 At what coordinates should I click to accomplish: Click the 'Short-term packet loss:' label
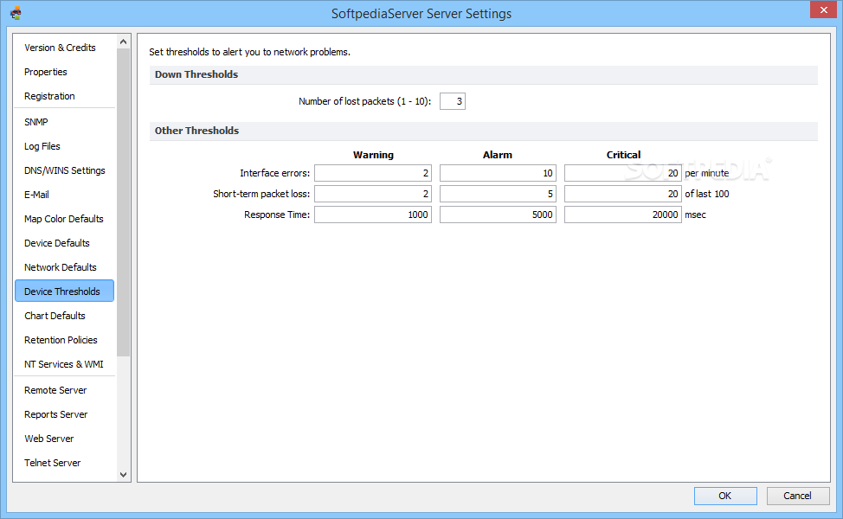click(x=261, y=194)
